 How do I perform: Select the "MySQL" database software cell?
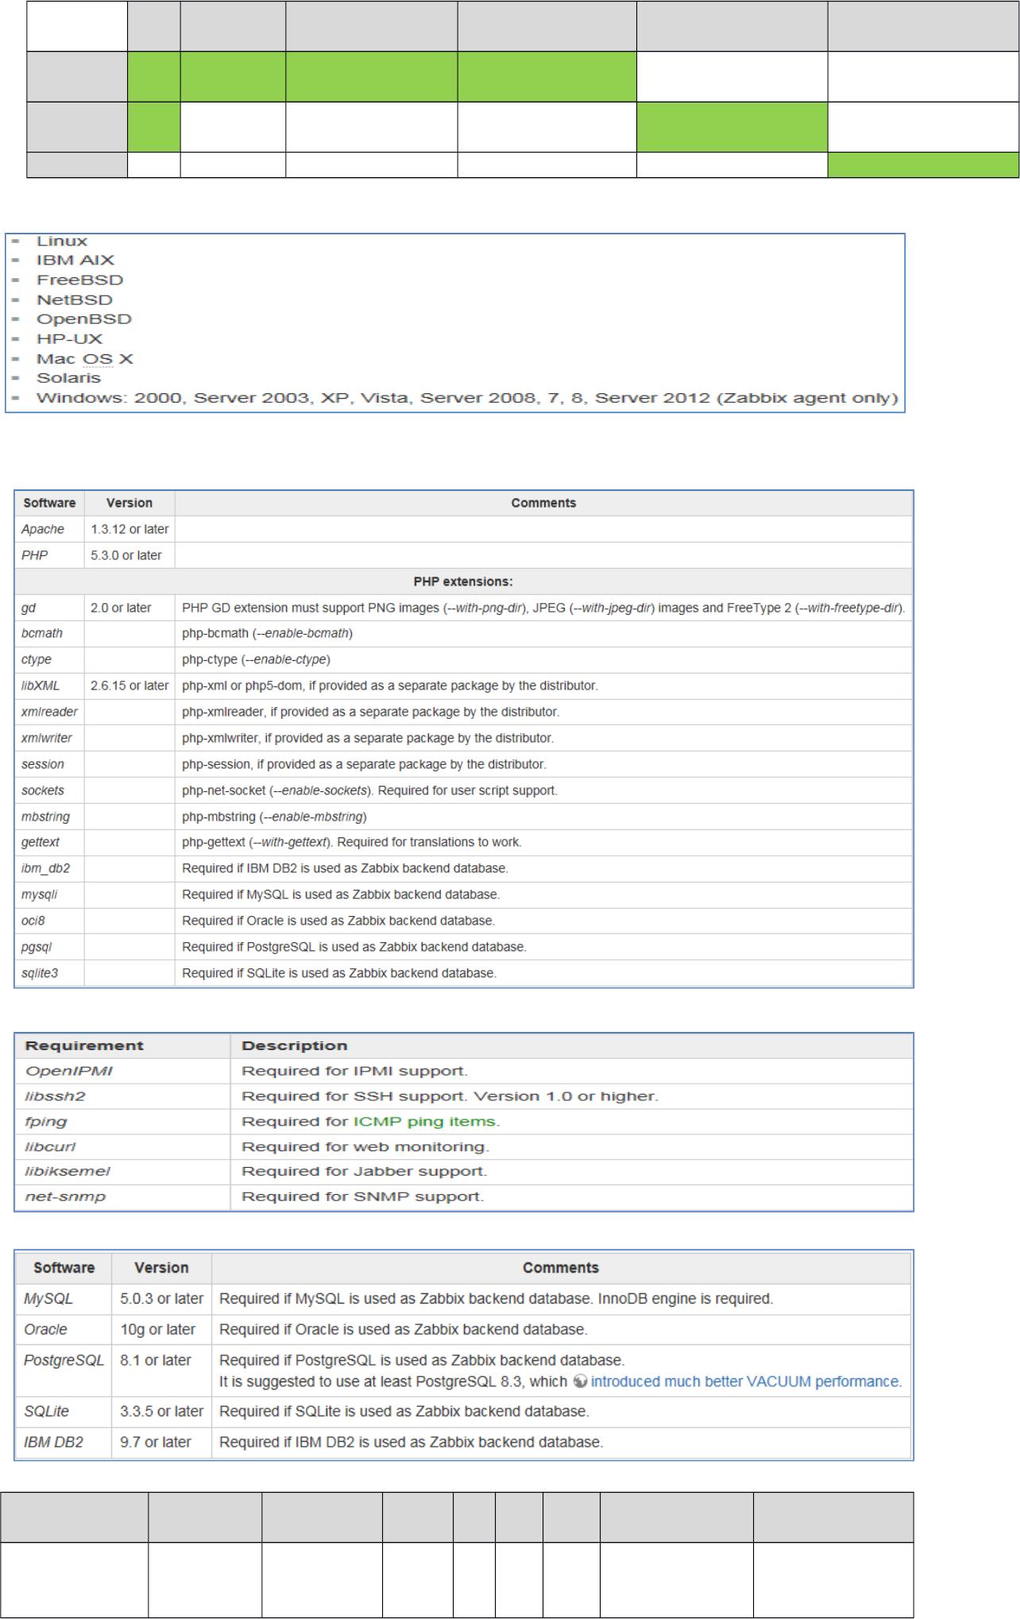(64, 1299)
